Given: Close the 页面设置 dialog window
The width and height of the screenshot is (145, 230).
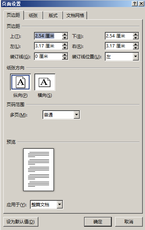Looking at the screenshot, I should click(141, 3).
